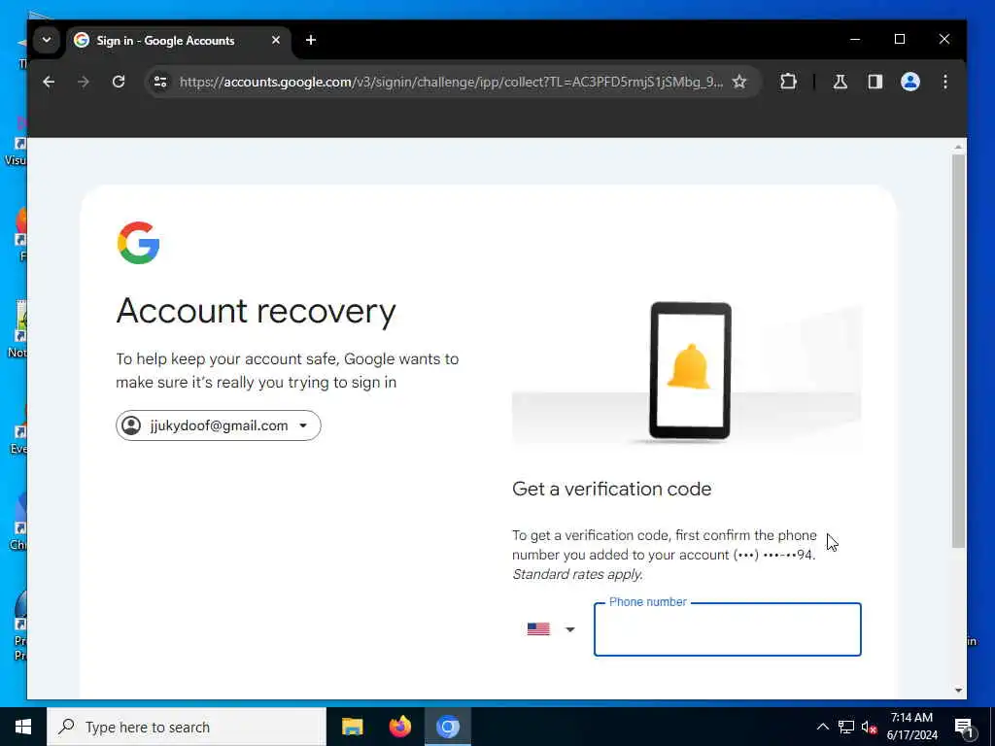Select the Sign in - Google Accounts tab
995x746 pixels.
click(x=178, y=41)
